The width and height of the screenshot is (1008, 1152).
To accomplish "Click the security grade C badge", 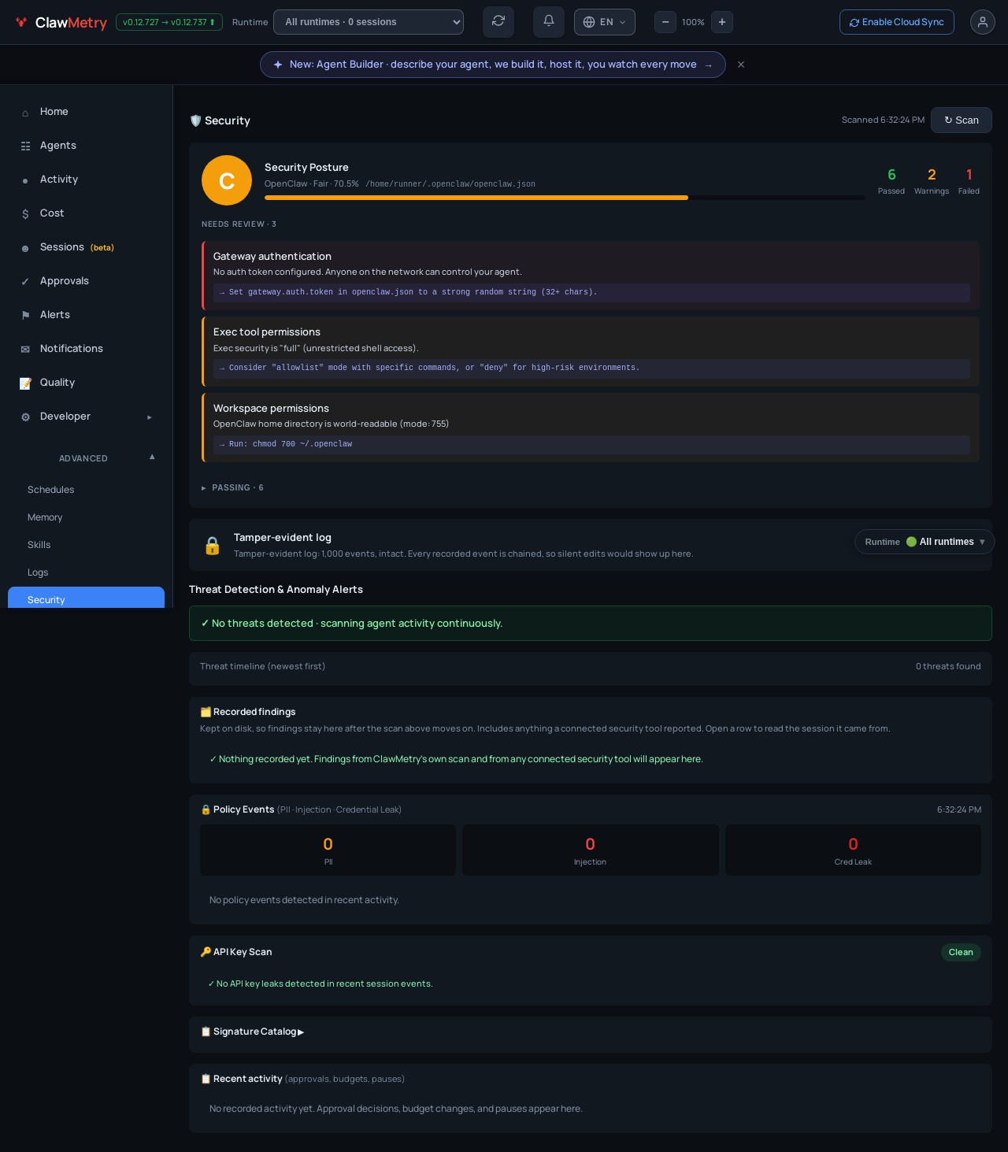I will pyautogui.click(x=227, y=180).
